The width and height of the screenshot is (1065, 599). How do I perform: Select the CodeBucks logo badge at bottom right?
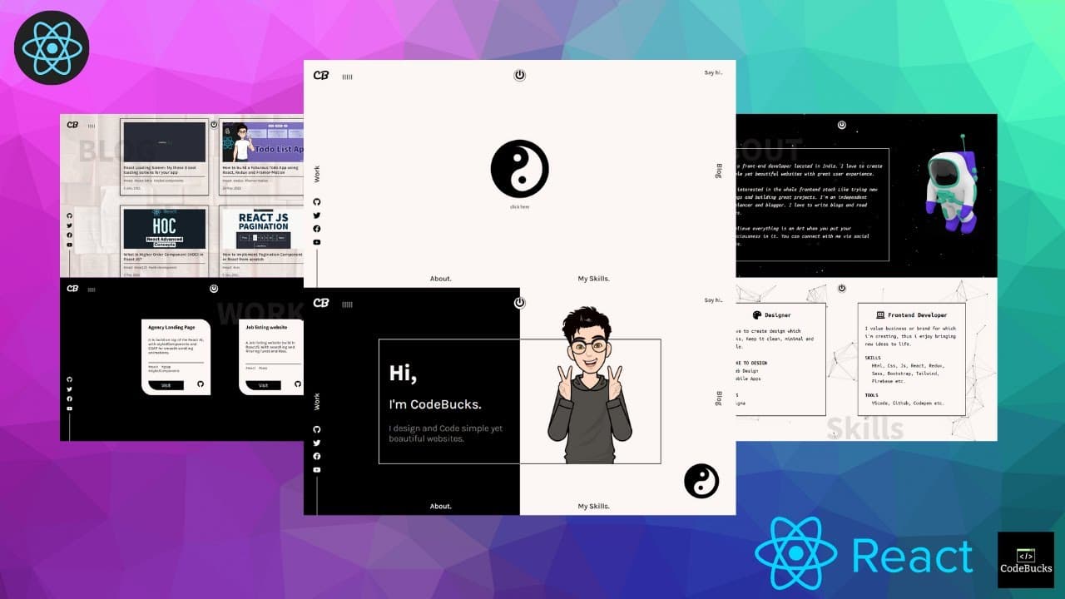[1025, 558]
